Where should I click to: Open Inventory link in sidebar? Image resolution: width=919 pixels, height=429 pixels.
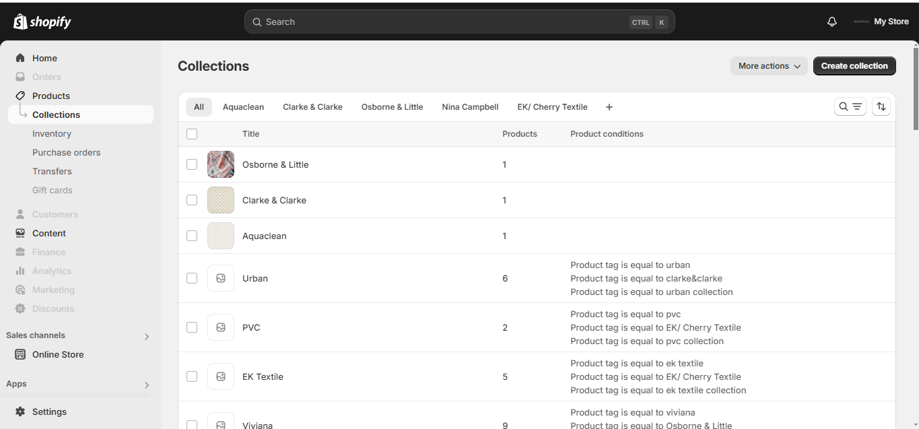[x=52, y=133]
